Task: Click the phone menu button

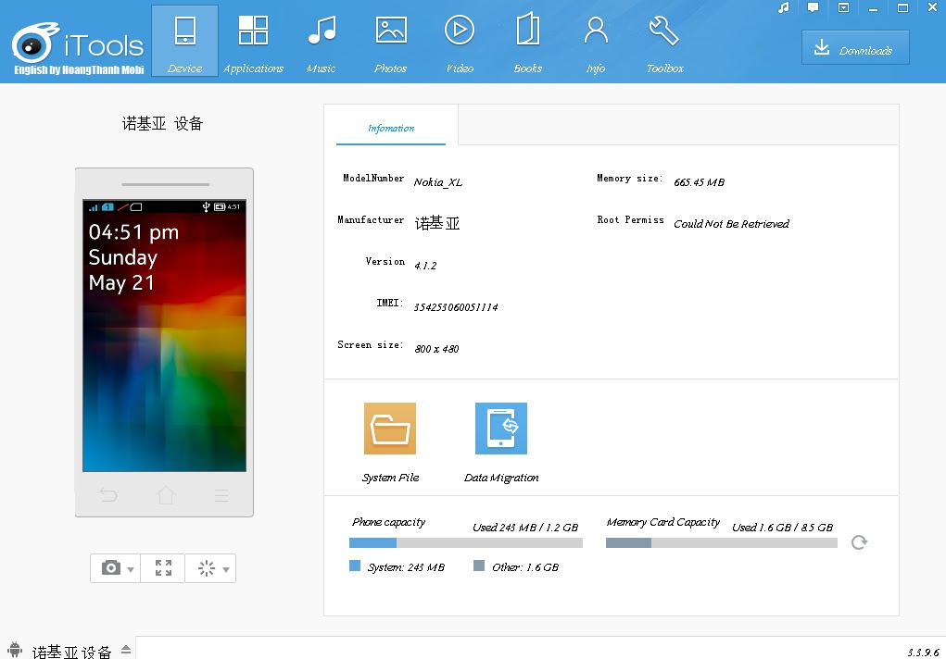Action: coord(221,495)
